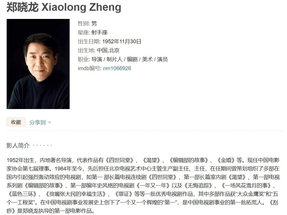Click 《贫嘴张大民的幸福生活》 in the biography
287x215 pixels.
coord(76,194)
